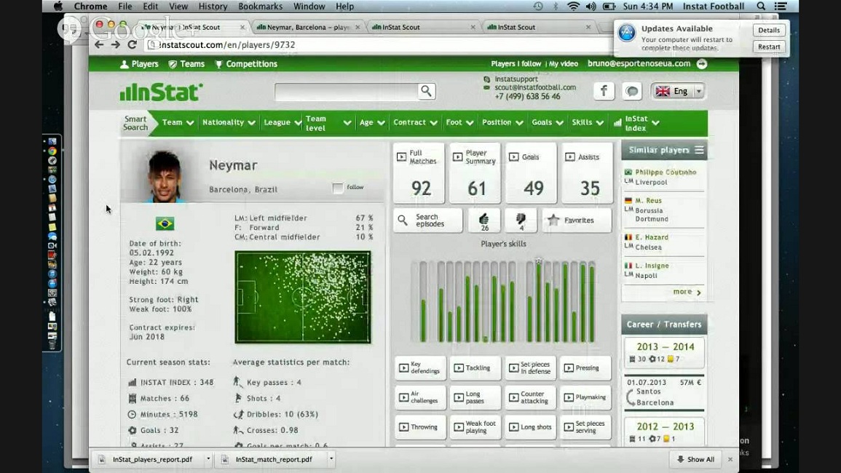Click the search magnifier icon button

(426, 91)
